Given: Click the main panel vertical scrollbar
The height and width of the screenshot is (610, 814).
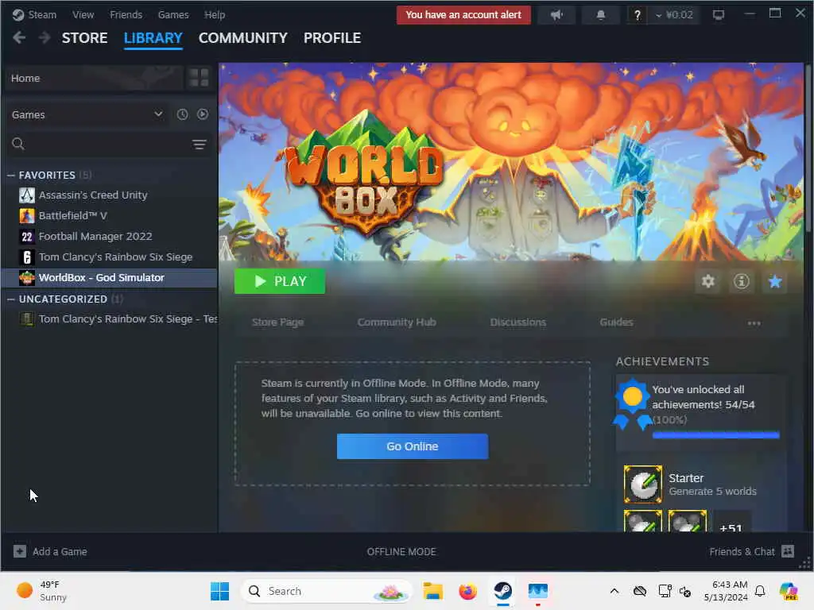Looking at the screenshot, I should (808, 148).
